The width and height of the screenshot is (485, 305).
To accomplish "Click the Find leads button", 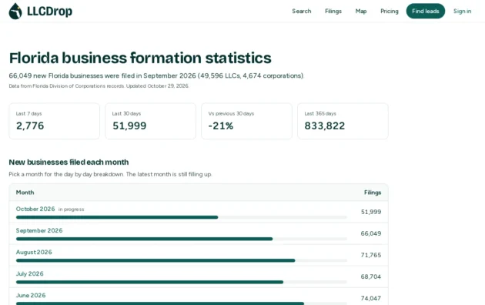I will tap(426, 11).
